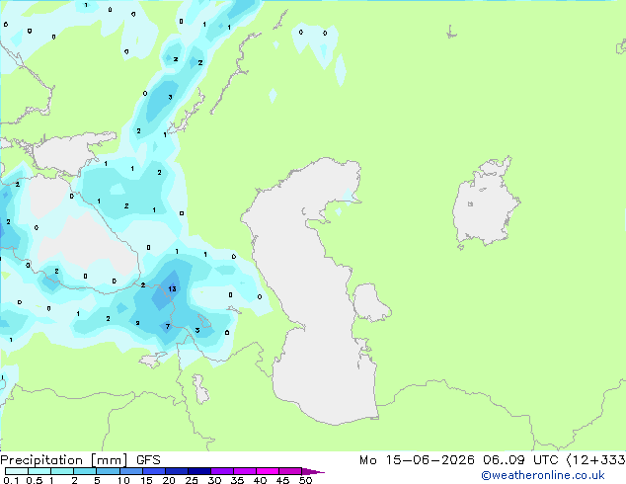Pick the 30–35 mm purple legend swatch
The image size is (626, 484).
[x=222, y=471]
